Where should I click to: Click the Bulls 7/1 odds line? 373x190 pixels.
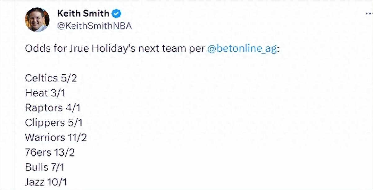pyautogui.click(x=45, y=167)
